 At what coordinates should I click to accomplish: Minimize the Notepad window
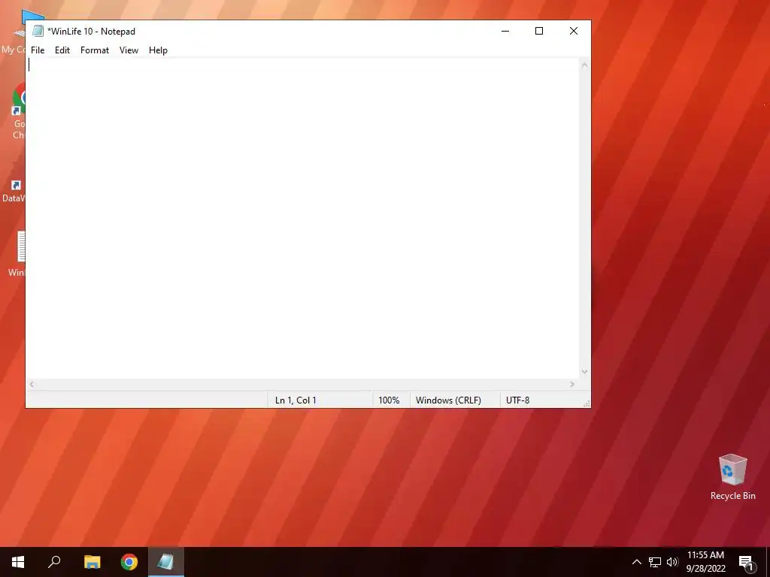coord(505,31)
